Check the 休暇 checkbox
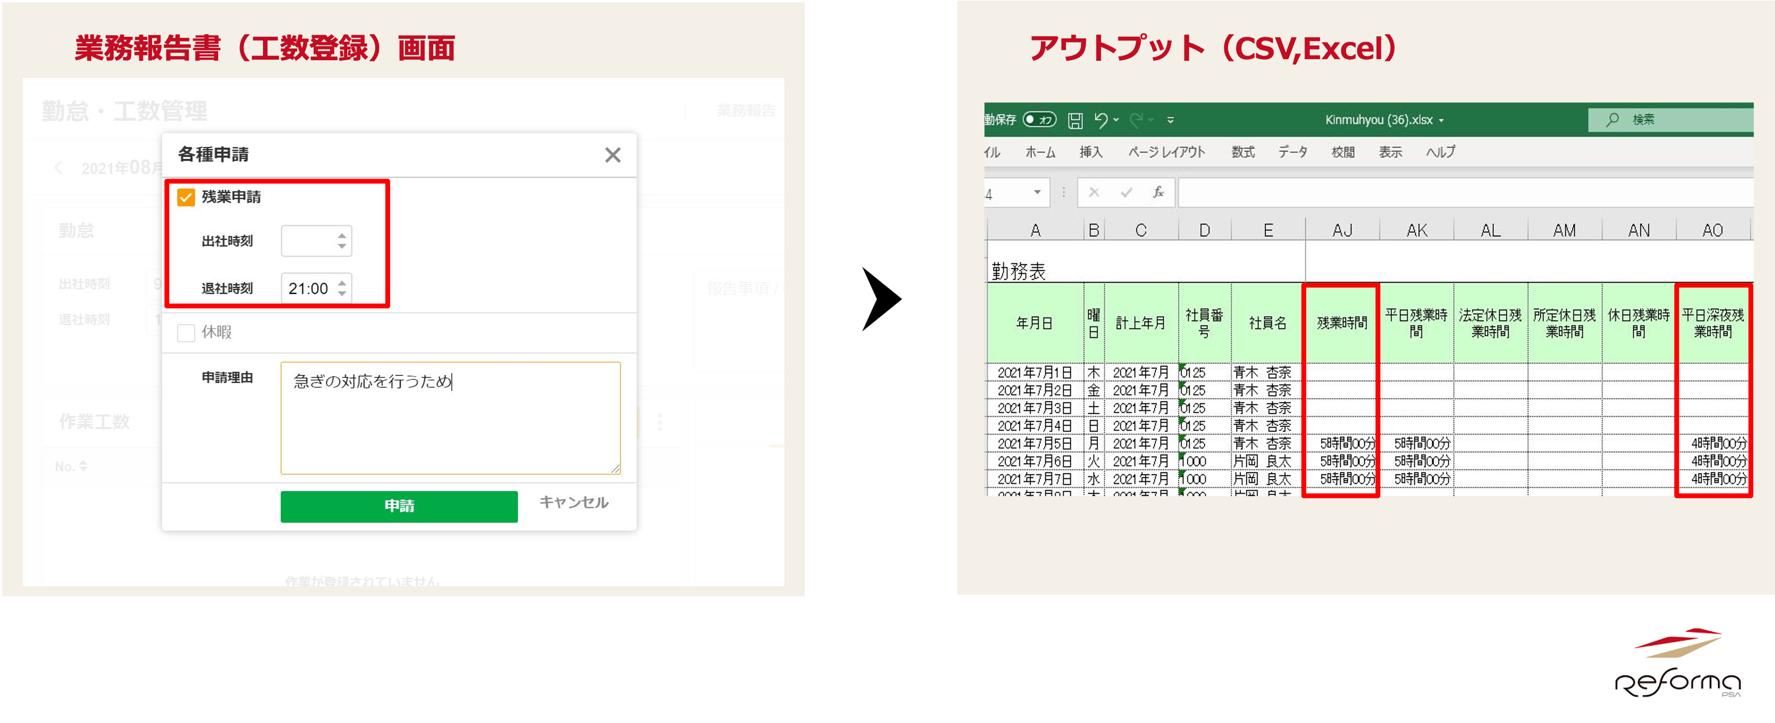 click(186, 333)
